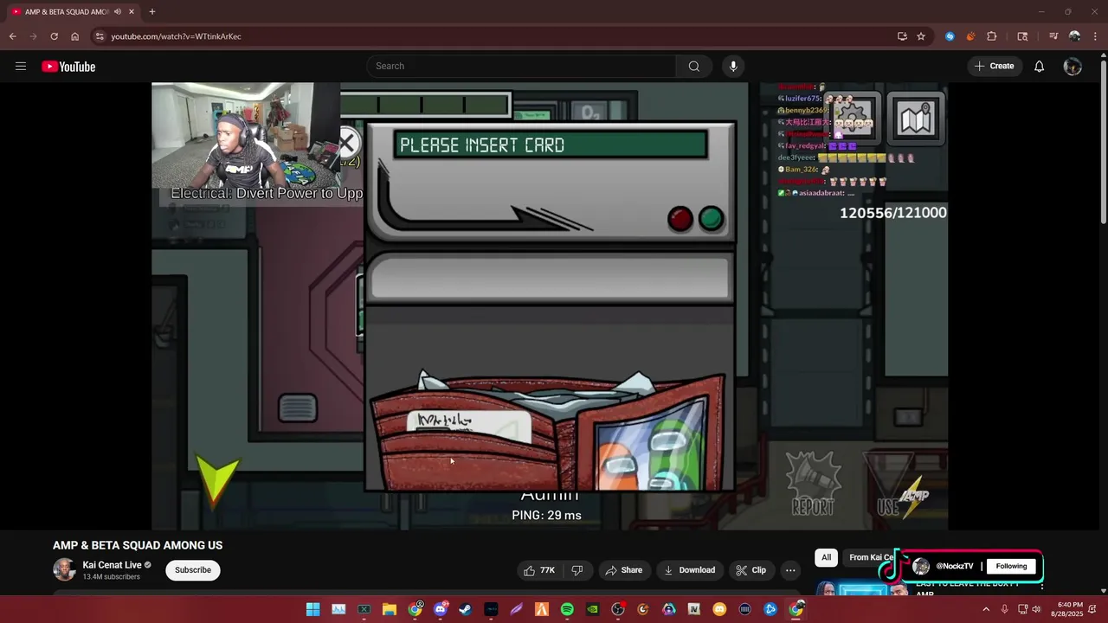The width and height of the screenshot is (1108, 623).
Task: Open Chrome extensions puzzle icon
Action: pos(992,36)
